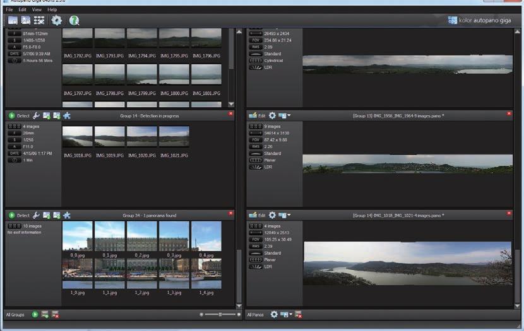Click All Panos remove panoramas icon
Viewport: 524px width, 331px height.
coord(299,315)
